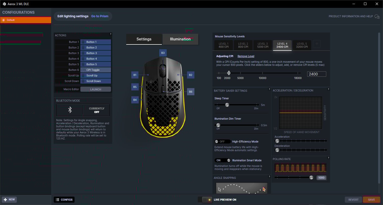Screen dimensions: 383x205
Task: Open Button 5 action dropdown
Action: point(96,64)
